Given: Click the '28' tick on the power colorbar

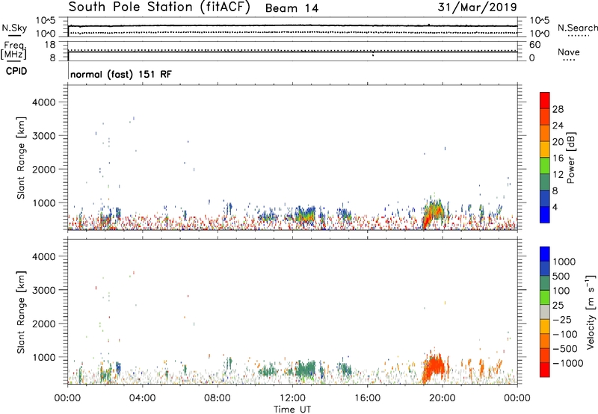Looking at the screenshot, I should (558, 109).
